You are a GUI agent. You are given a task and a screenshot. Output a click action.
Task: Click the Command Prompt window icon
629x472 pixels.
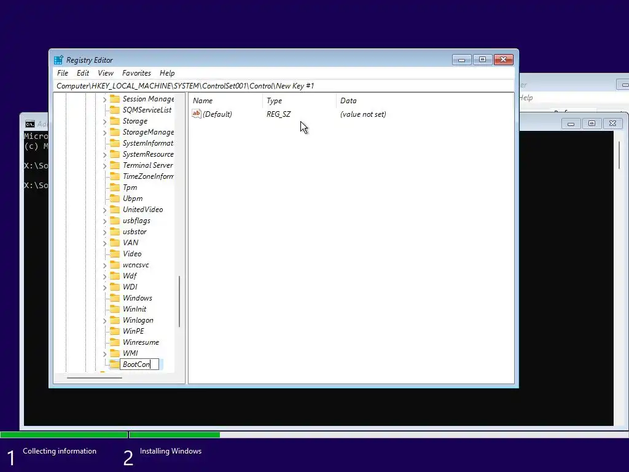(x=30, y=124)
